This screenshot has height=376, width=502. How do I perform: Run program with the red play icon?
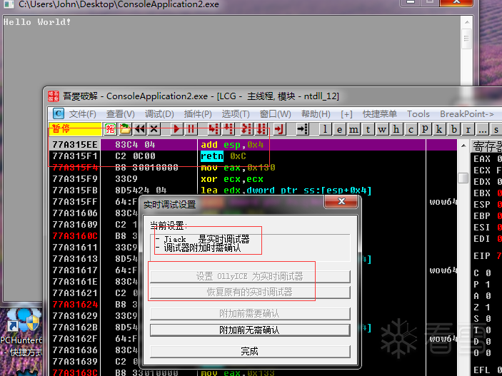(176, 129)
